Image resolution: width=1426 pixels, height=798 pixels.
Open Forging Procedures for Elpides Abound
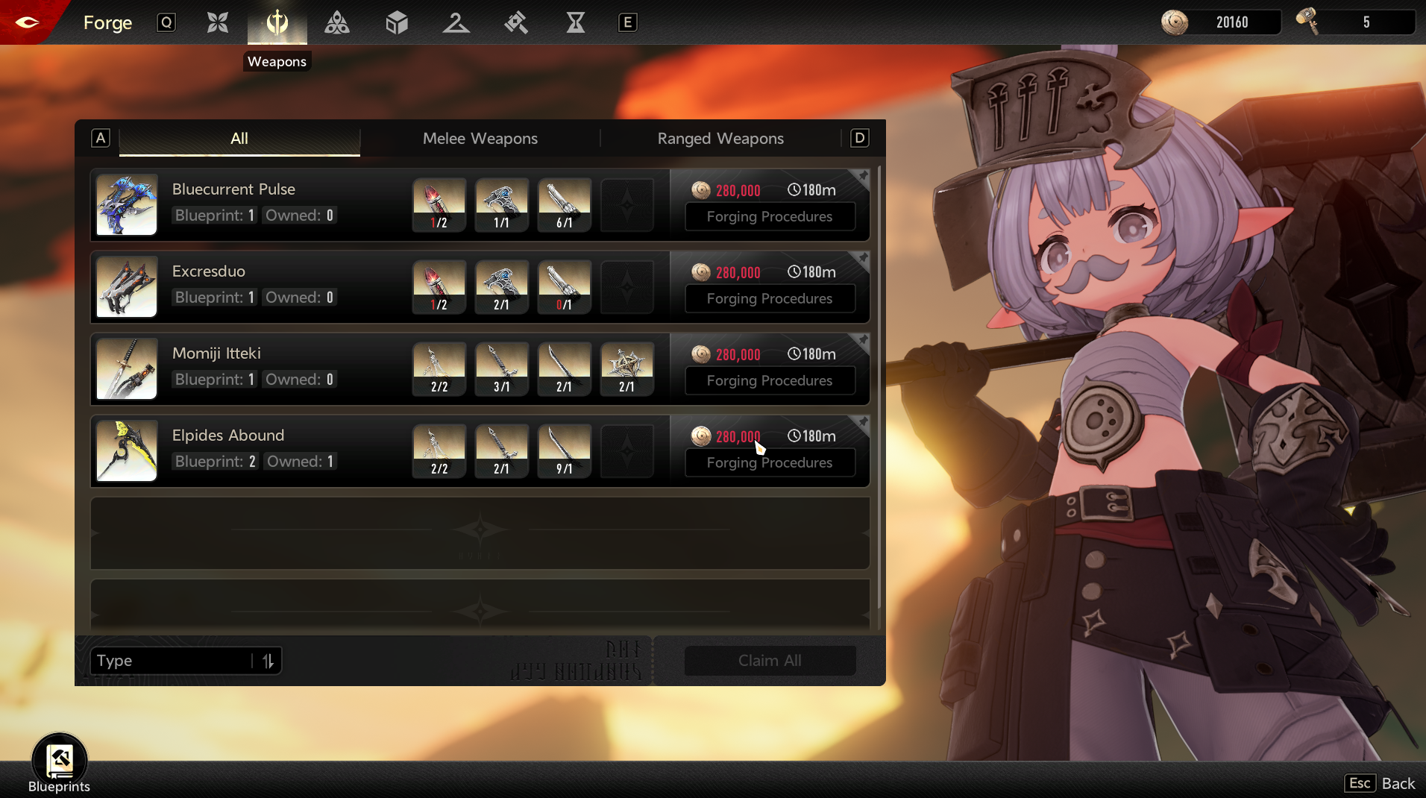770,463
